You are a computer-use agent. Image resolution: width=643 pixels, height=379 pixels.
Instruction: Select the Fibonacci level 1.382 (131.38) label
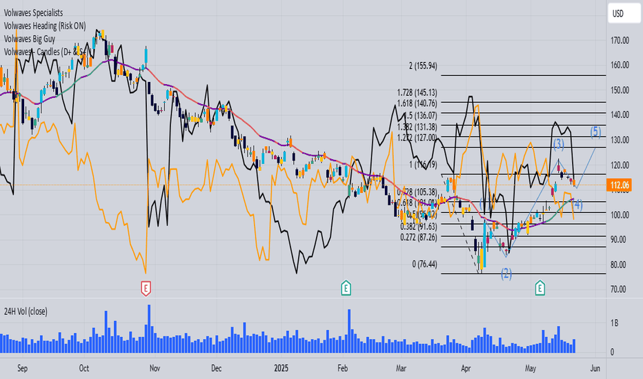coord(417,127)
